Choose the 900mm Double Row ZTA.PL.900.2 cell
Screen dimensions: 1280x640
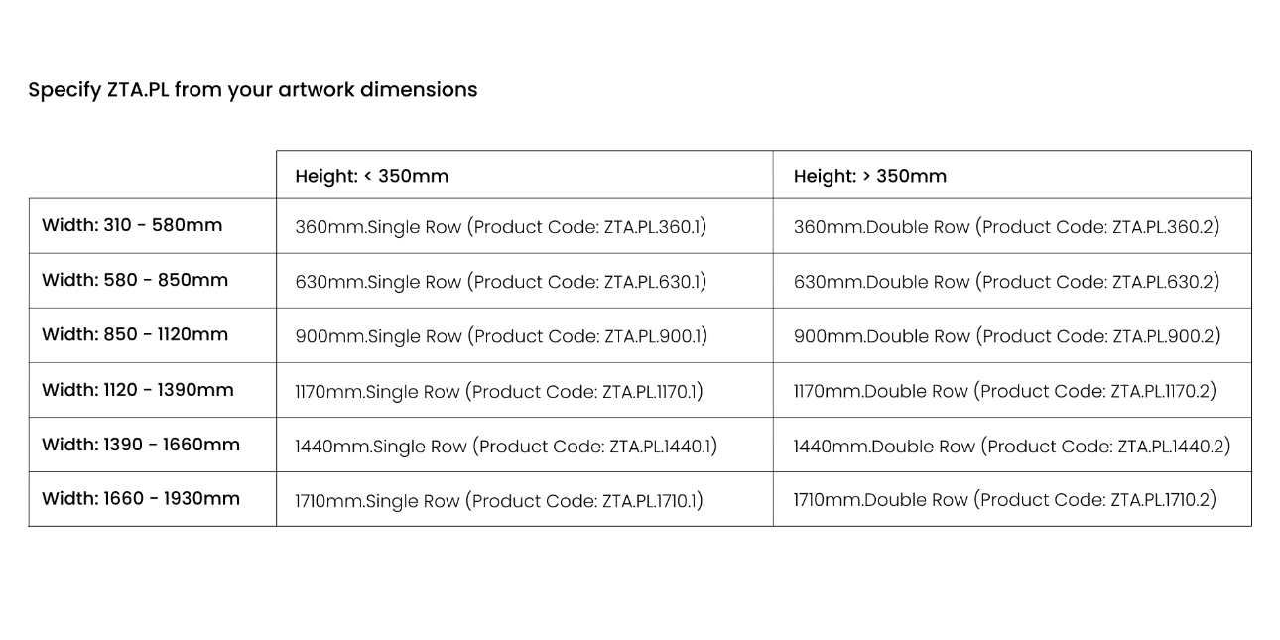1007,336
